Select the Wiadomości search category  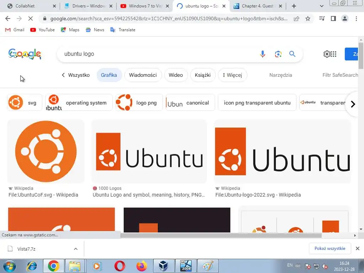(143, 75)
